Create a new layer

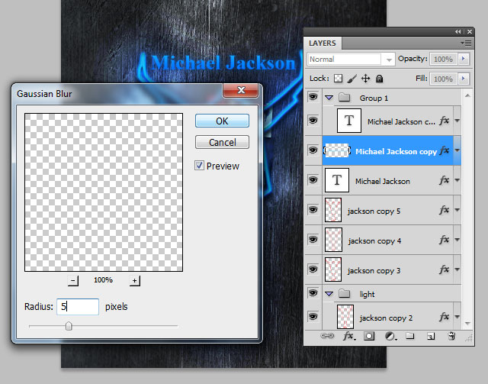point(431,336)
